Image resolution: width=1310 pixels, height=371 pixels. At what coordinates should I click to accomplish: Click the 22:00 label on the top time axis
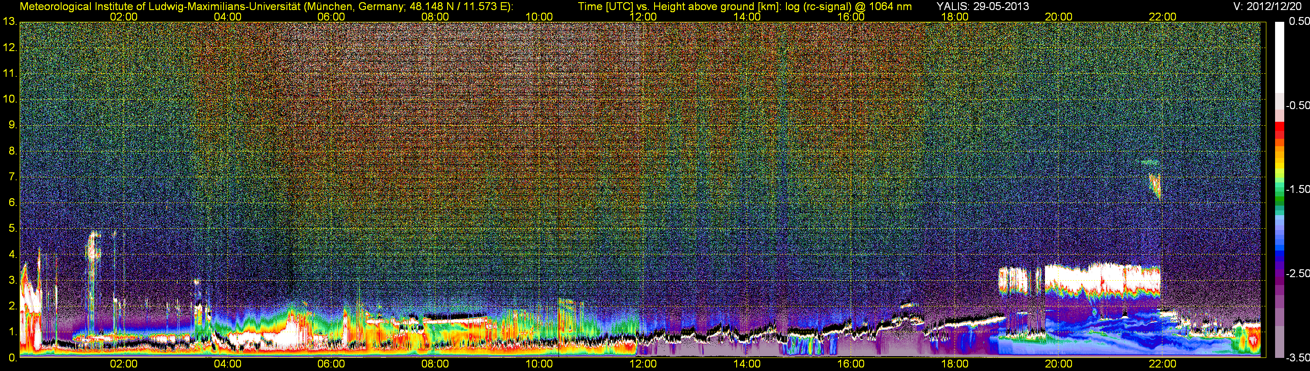pyautogui.click(x=1162, y=17)
